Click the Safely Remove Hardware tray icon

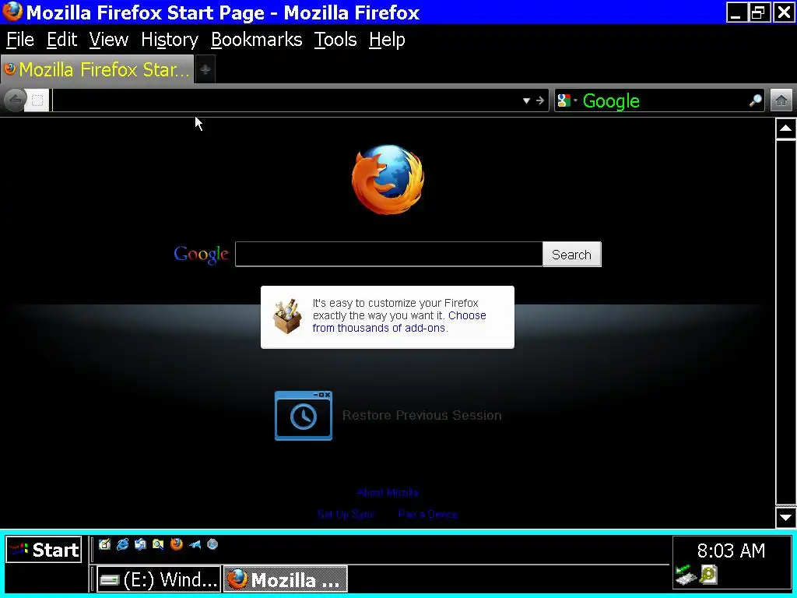[685, 575]
